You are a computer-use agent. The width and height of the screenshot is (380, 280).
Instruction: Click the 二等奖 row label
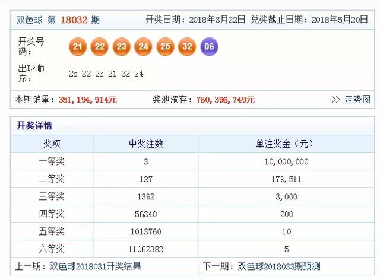(52, 179)
